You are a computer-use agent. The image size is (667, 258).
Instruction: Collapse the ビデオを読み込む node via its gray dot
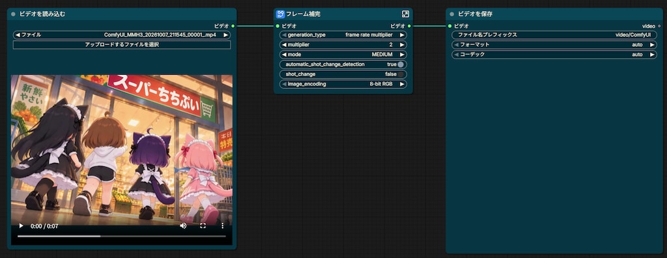click(x=14, y=14)
